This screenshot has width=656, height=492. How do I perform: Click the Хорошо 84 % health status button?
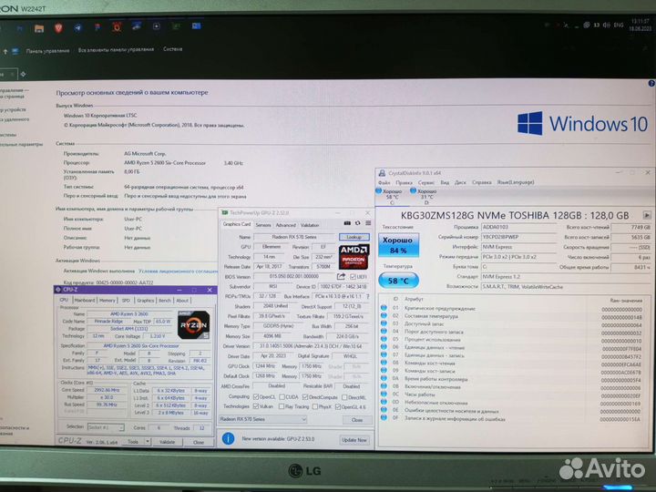398,245
